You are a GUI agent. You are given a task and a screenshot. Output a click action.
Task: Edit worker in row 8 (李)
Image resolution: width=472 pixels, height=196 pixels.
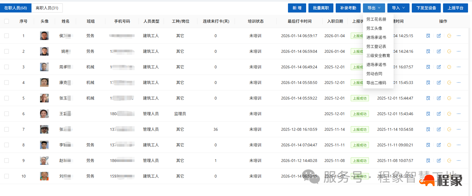(439, 145)
